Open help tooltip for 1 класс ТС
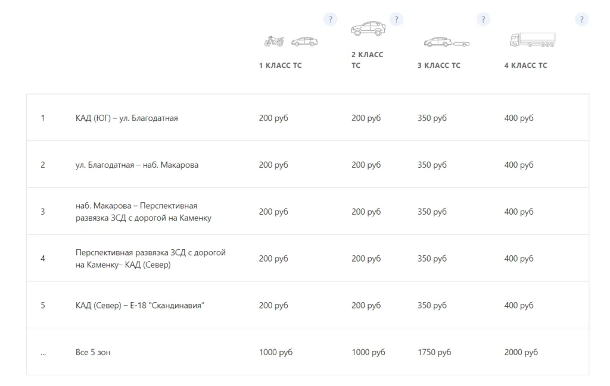Screen dimensions: 610x386 coord(330,20)
